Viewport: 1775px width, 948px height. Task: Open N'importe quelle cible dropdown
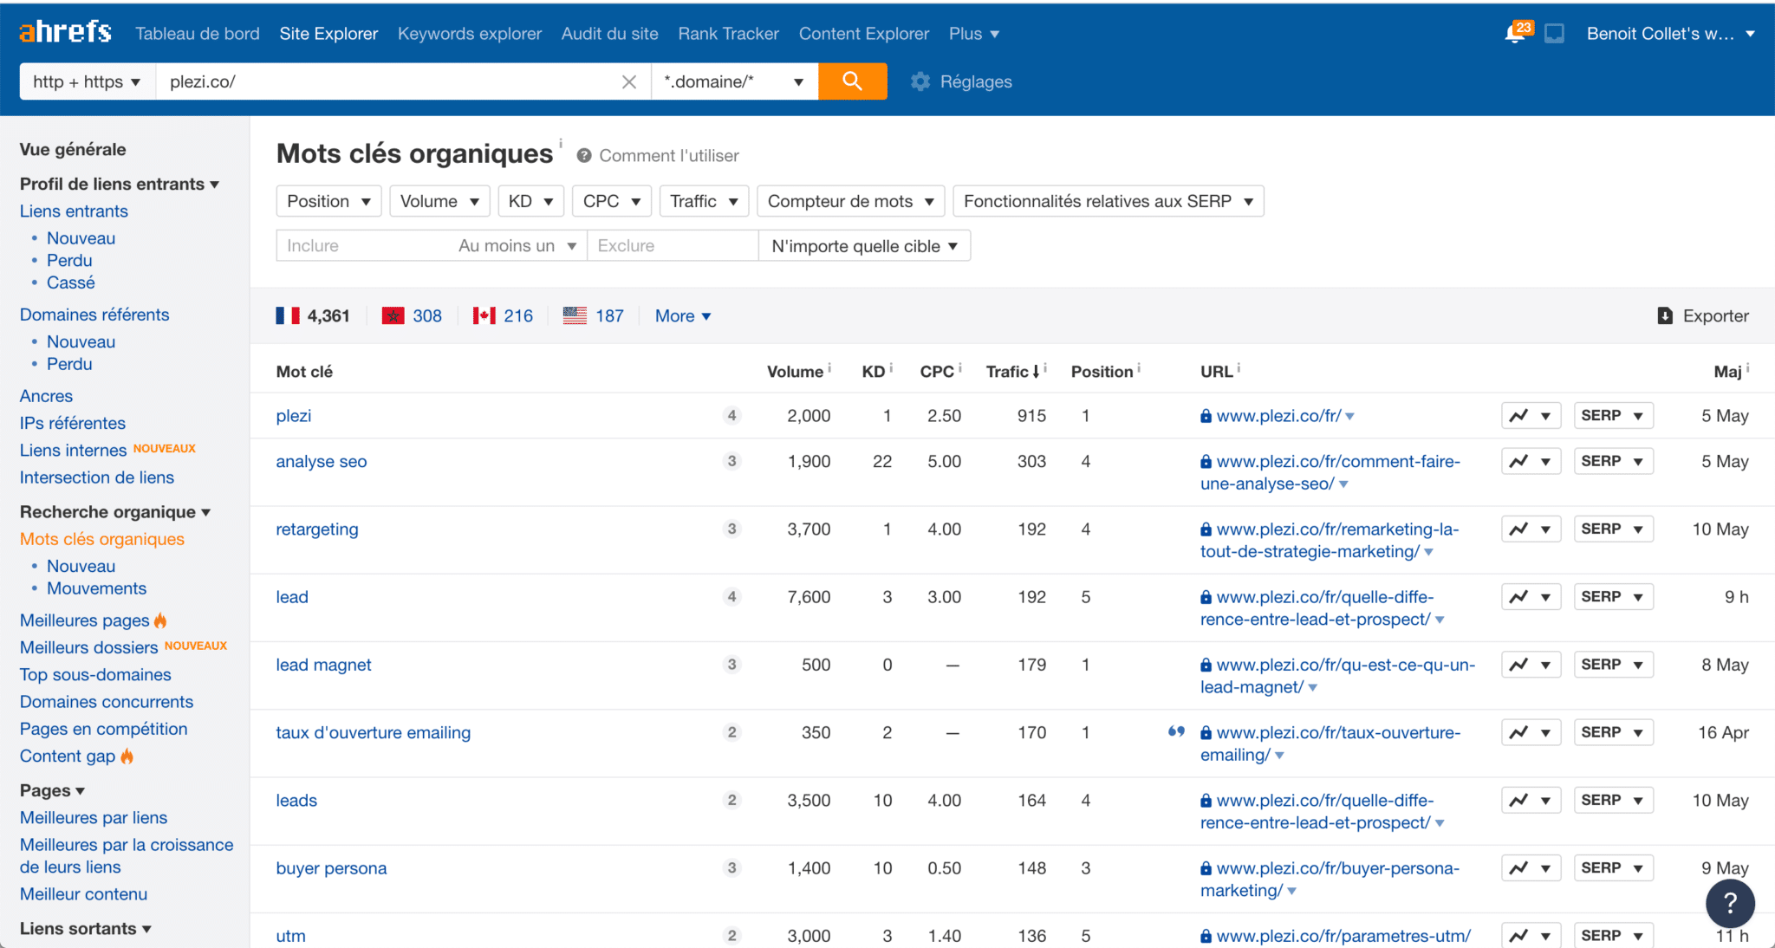[865, 246]
